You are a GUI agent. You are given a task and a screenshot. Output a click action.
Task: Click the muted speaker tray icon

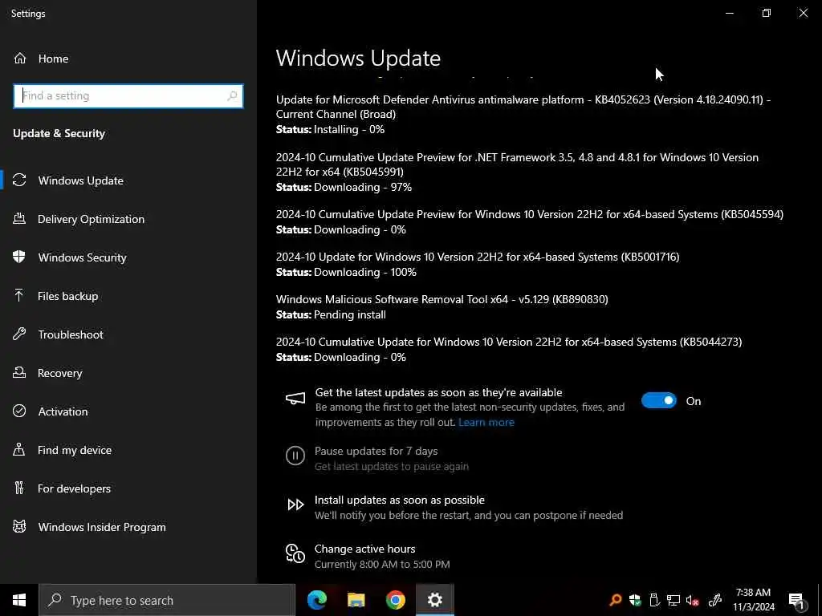(x=692, y=600)
